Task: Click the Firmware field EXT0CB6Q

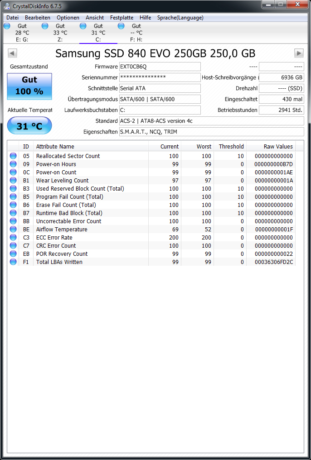Action: point(160,67)
